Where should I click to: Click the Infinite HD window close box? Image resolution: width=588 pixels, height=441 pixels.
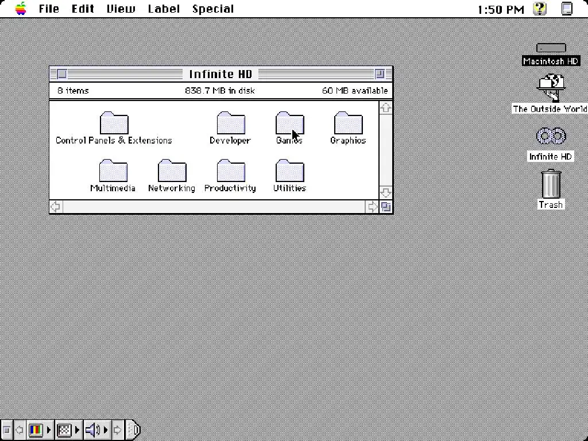62,74
